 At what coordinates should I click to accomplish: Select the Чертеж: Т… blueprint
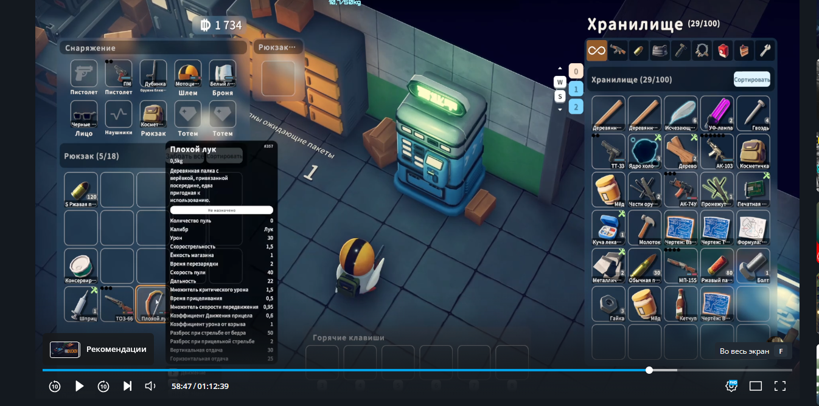(717, 228)
